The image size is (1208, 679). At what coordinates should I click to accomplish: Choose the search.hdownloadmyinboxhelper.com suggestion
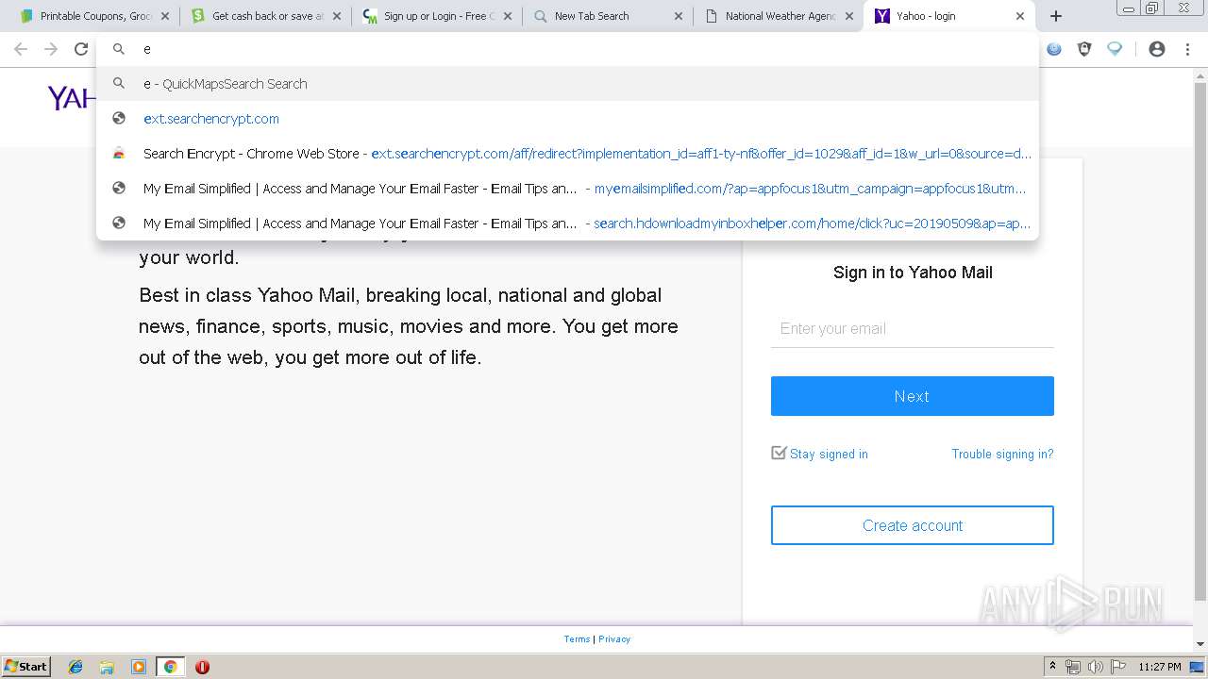(567, 224)
